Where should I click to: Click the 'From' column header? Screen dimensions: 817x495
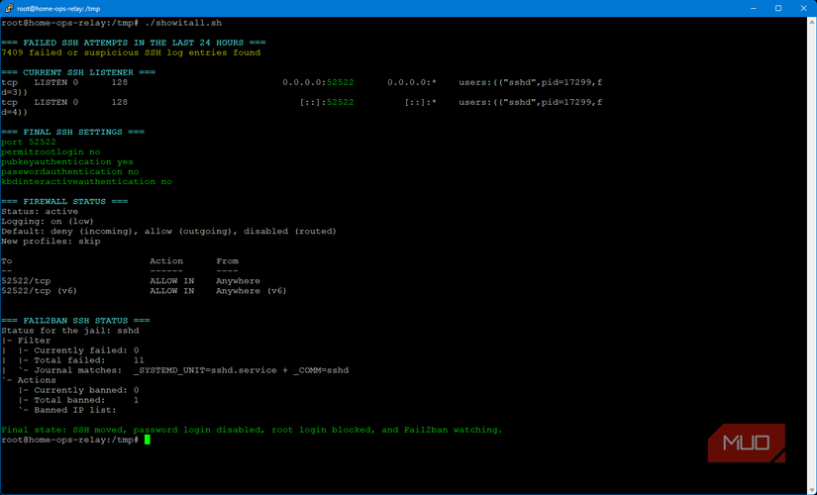click(x=227, y=261)
